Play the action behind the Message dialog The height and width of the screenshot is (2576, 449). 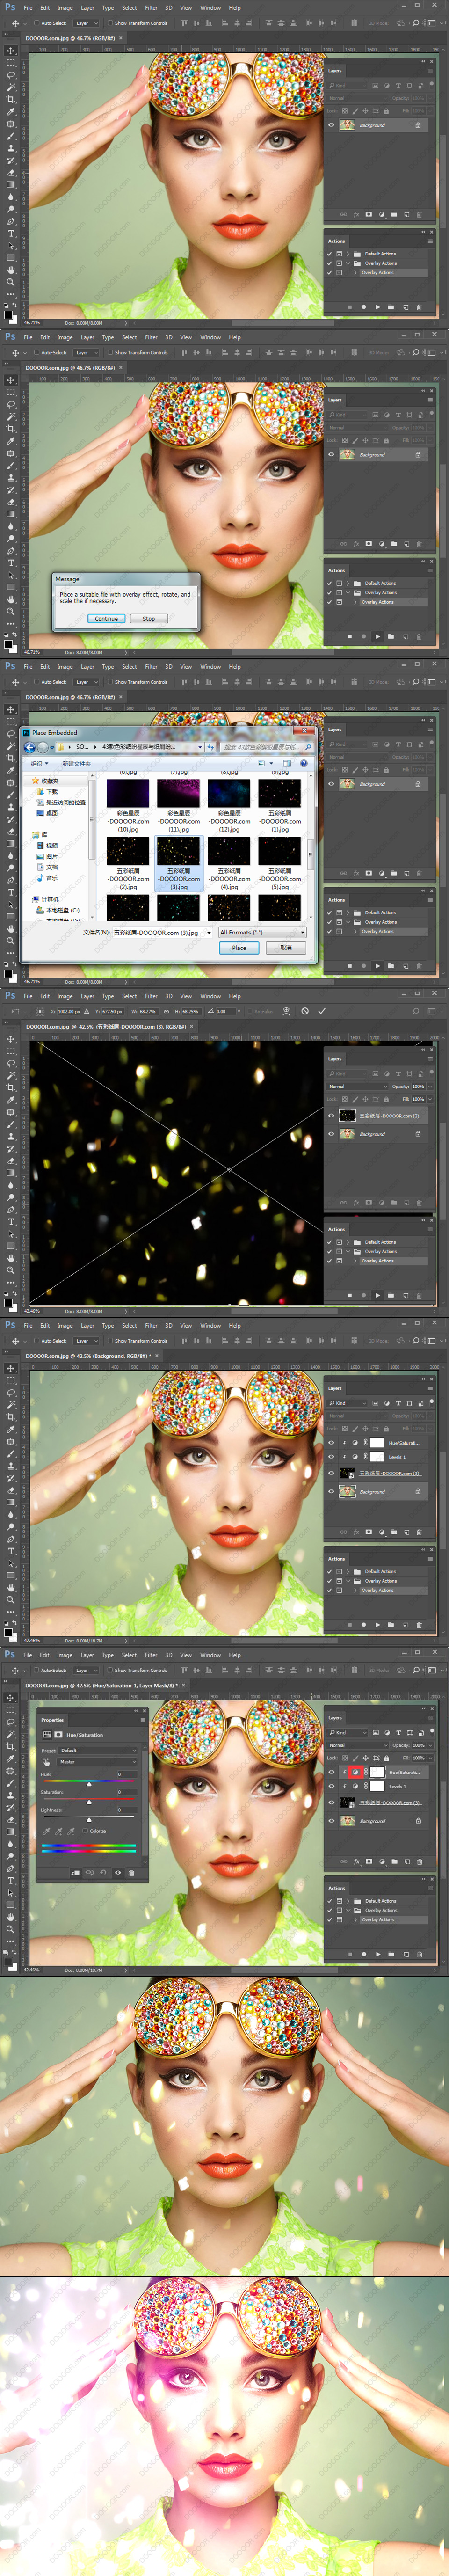377,636
